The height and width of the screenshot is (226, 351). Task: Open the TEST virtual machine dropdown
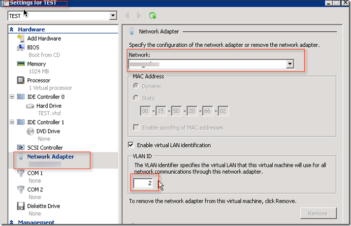click(x=113, y=16)
